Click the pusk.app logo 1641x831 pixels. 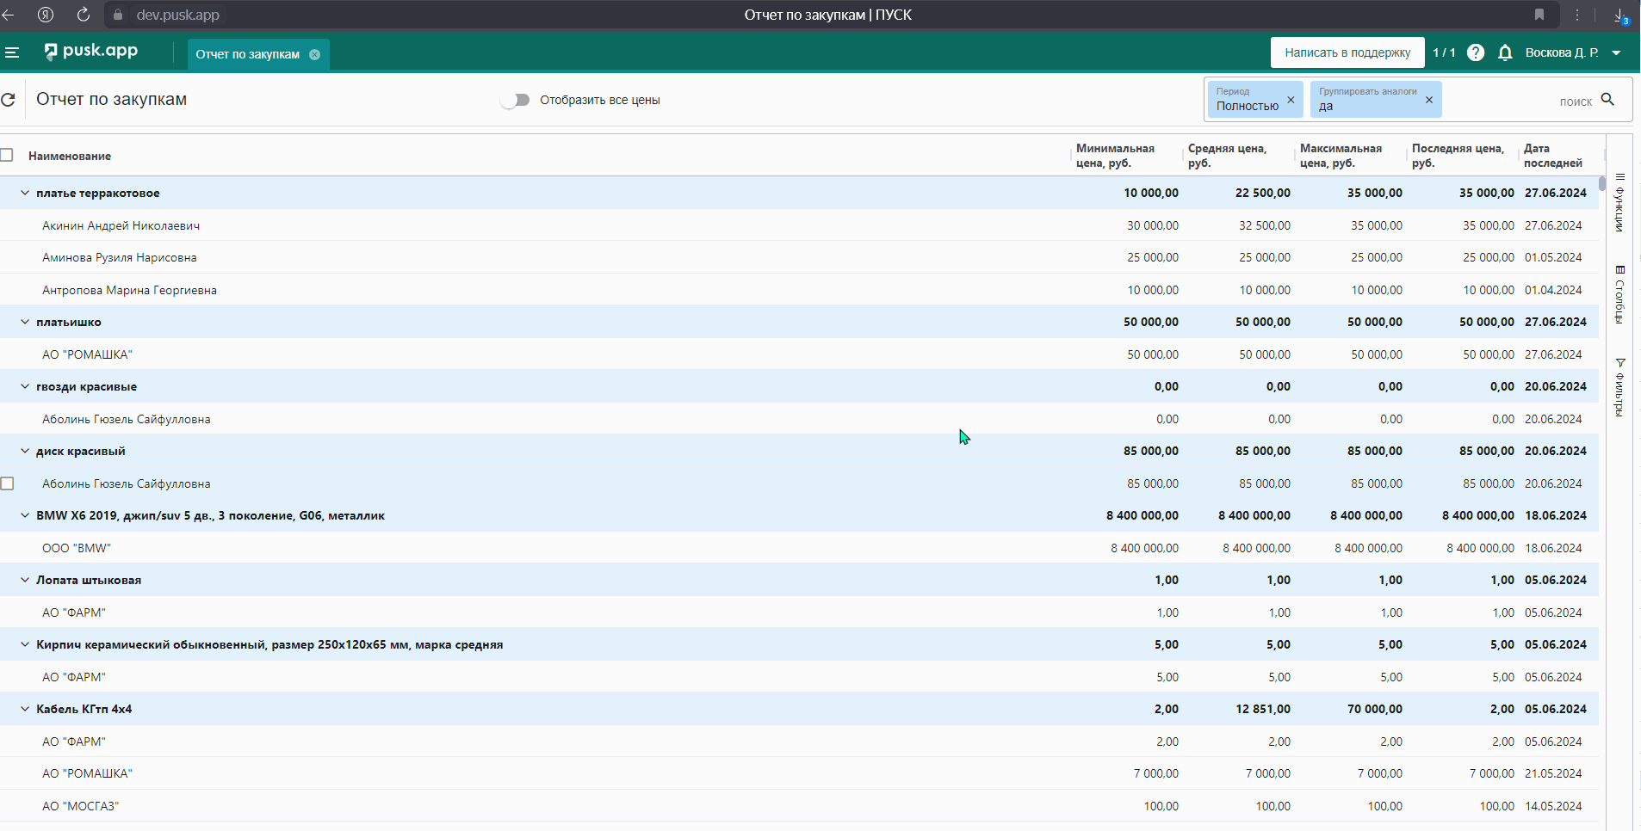pyautogui.click(x=91, y=52)
